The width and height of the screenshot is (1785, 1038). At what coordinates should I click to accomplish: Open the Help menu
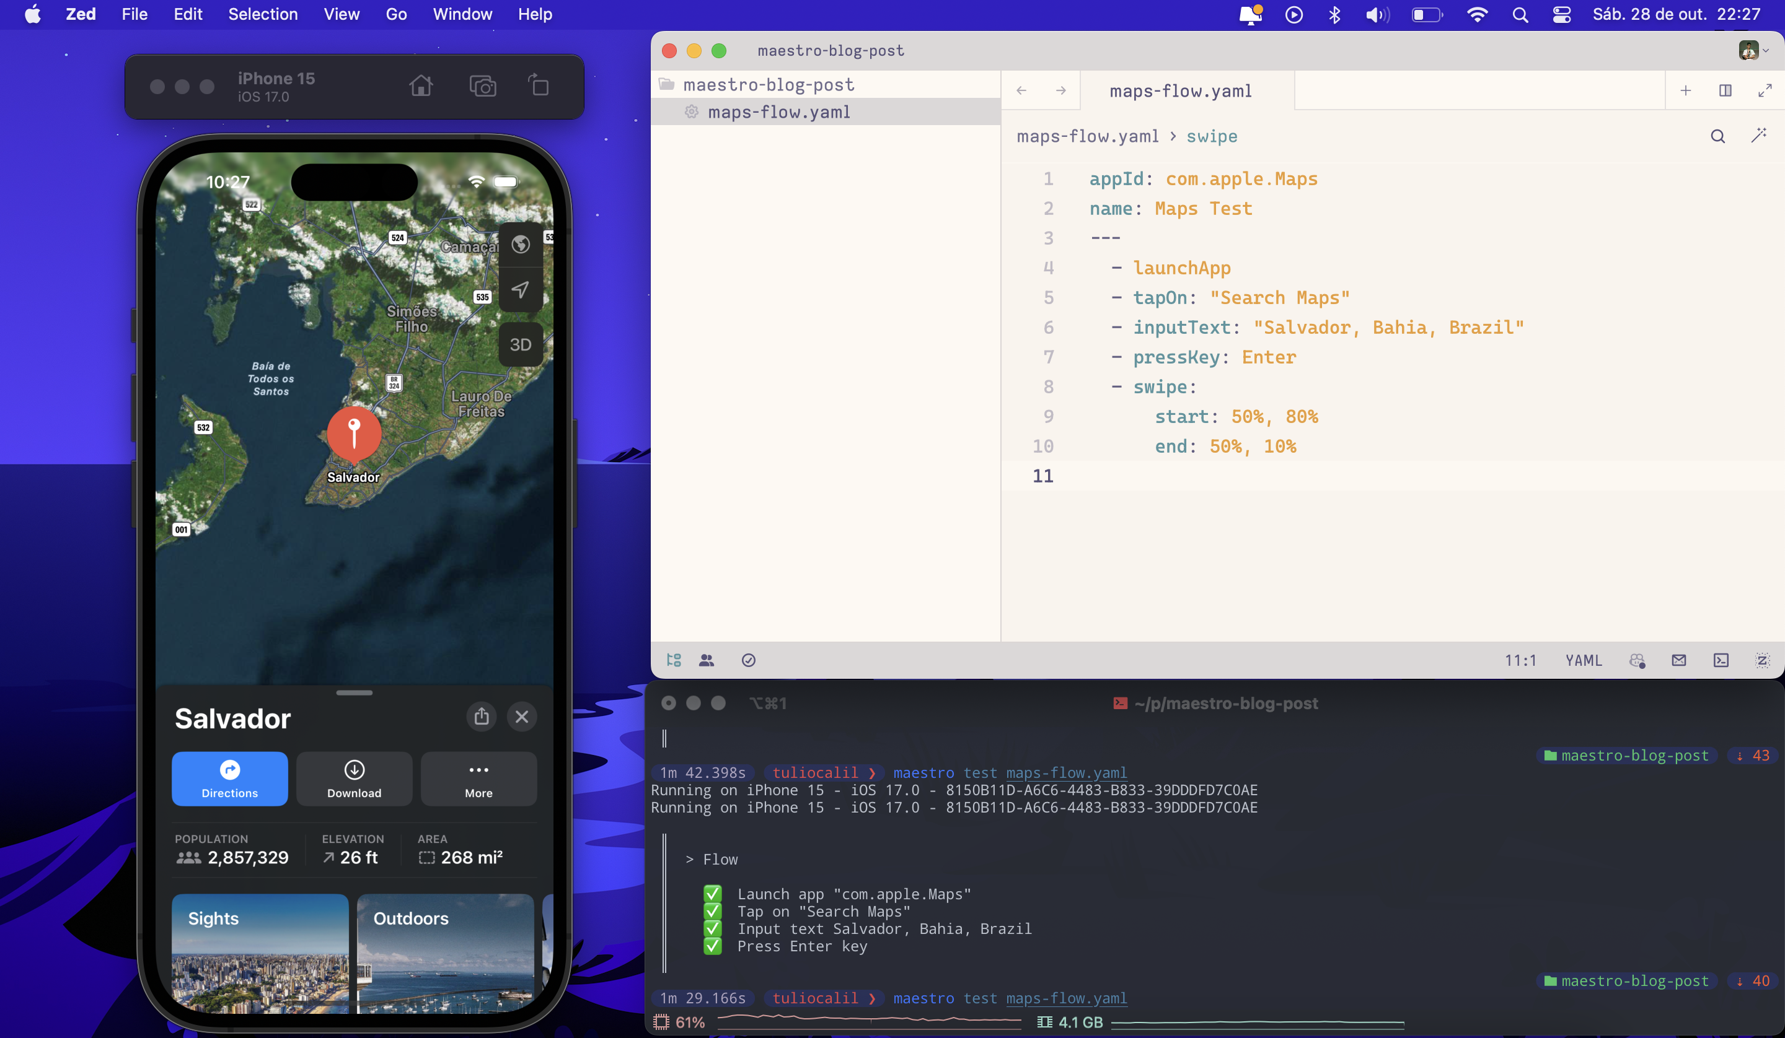click(535, 14)
